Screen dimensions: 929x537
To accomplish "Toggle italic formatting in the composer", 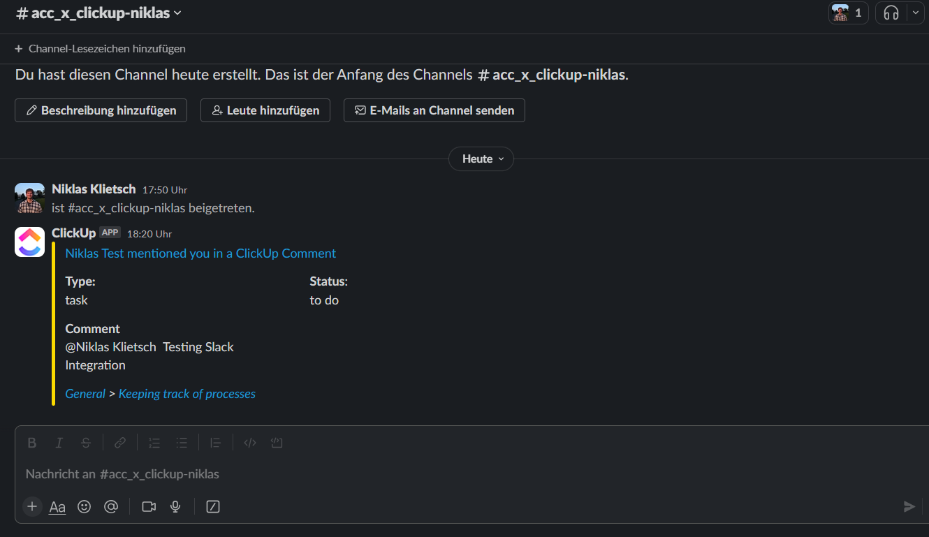I will [59, 443].
